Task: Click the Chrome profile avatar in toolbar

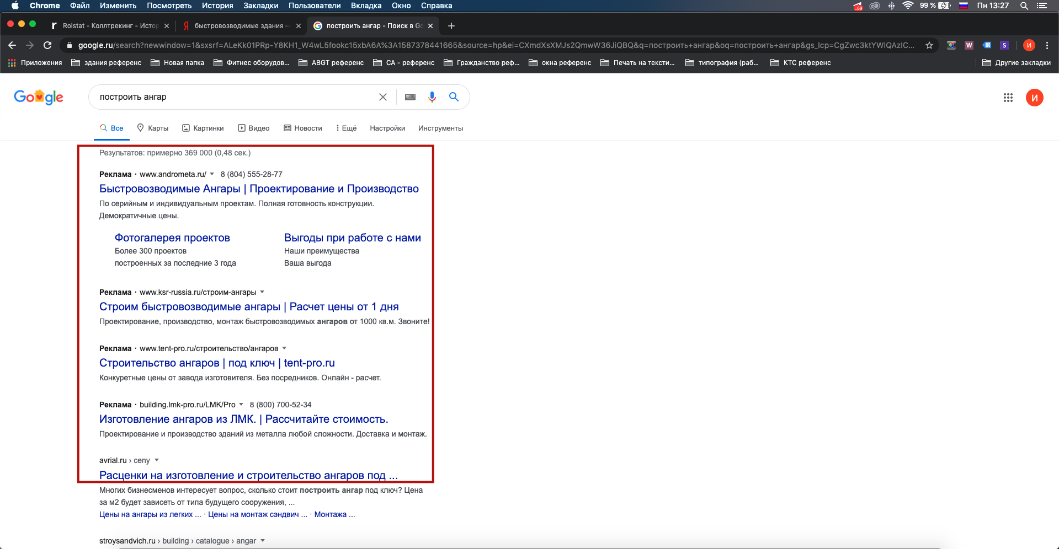Action: (1029, 45)
